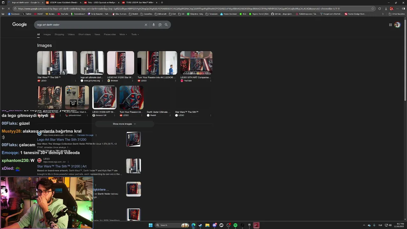Open the Reddit bookmark
Screen dimensions: 407x229
click(x=134, y=14)
